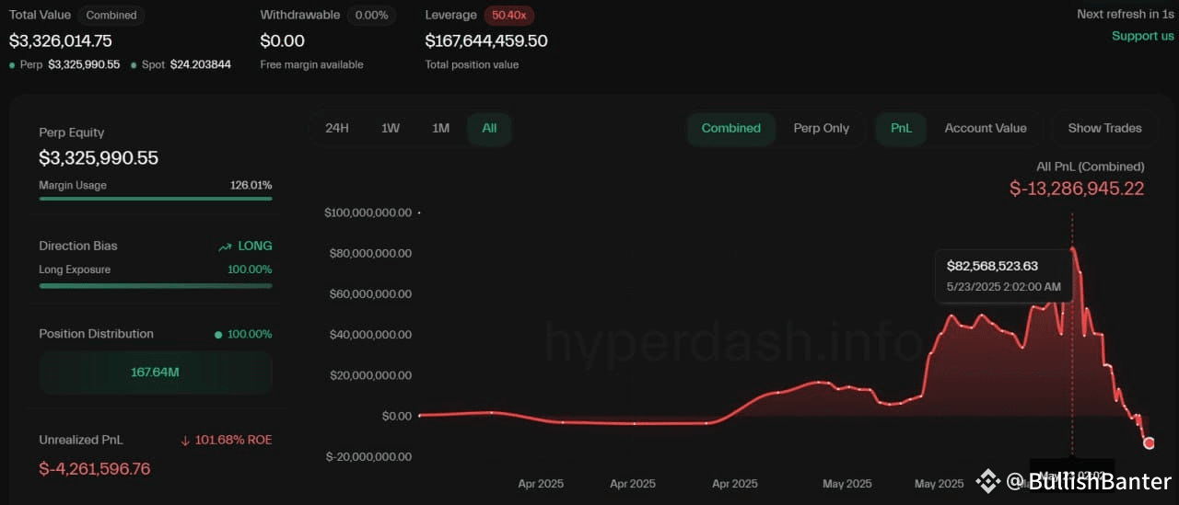Click the down arrow beside 101.68% ROE

[185, 441]
